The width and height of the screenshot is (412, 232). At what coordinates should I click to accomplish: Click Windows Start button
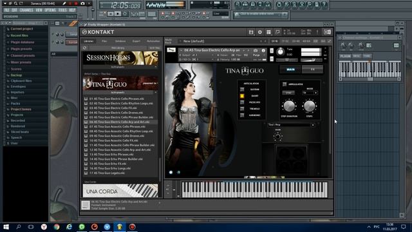pos(6,227)
